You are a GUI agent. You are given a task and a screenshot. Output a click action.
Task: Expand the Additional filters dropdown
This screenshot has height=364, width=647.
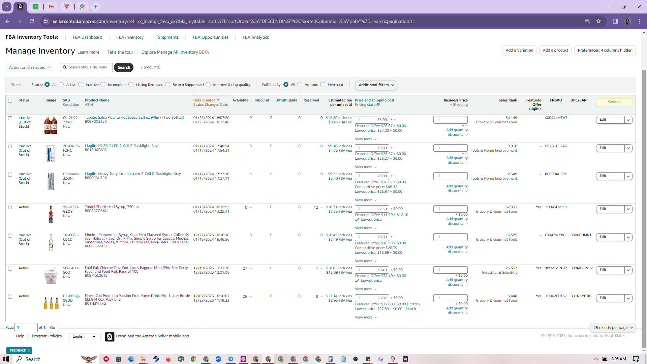pos(376,85)
